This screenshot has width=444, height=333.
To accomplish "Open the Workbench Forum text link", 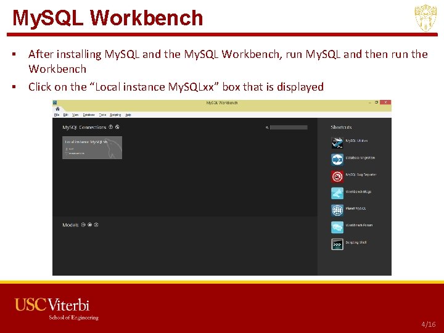I will pos(359,226).
